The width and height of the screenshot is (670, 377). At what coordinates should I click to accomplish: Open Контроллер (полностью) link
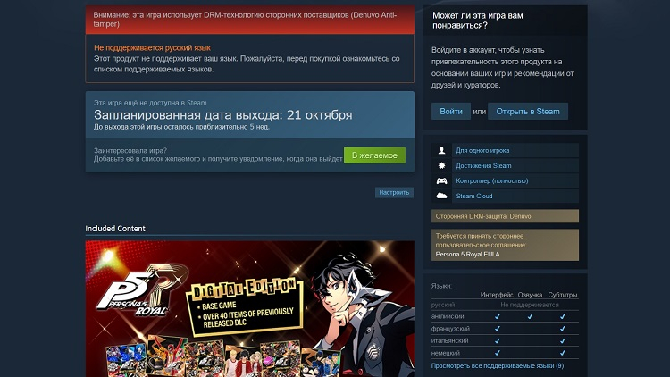pos(492,180)
